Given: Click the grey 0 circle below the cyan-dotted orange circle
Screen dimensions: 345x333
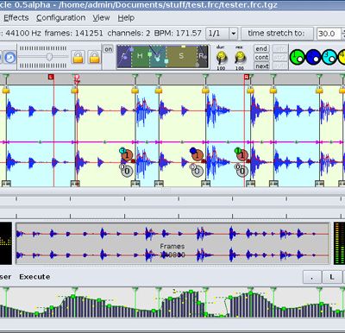Looking at the screenshot, I should (x=127, y=172).
